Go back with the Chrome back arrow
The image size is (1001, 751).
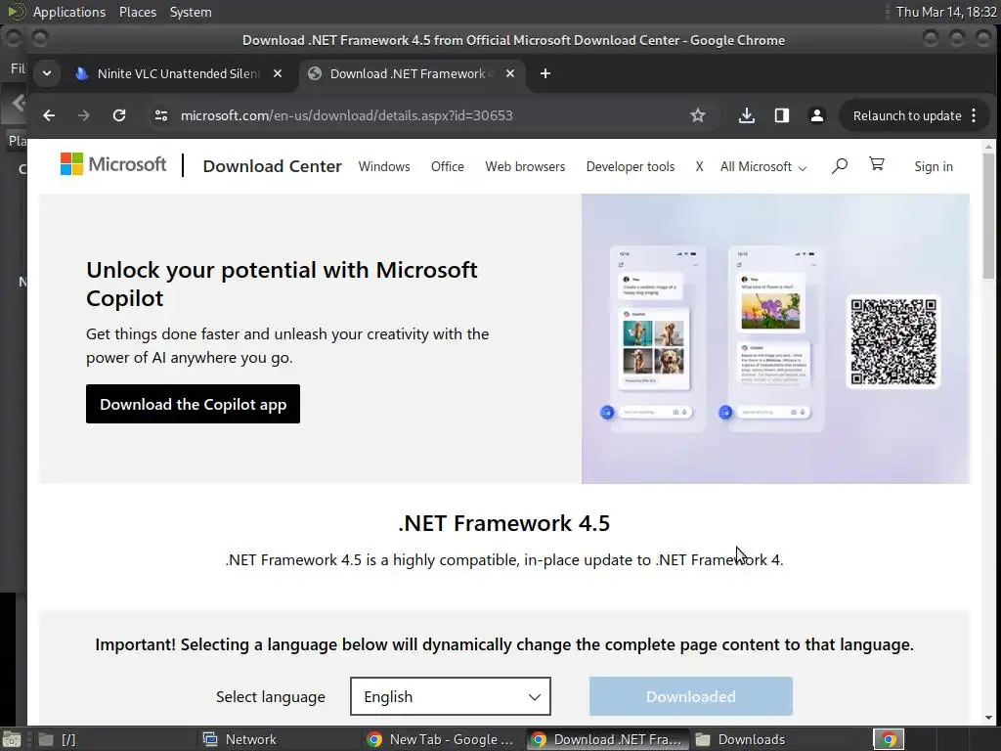(49, 115)
